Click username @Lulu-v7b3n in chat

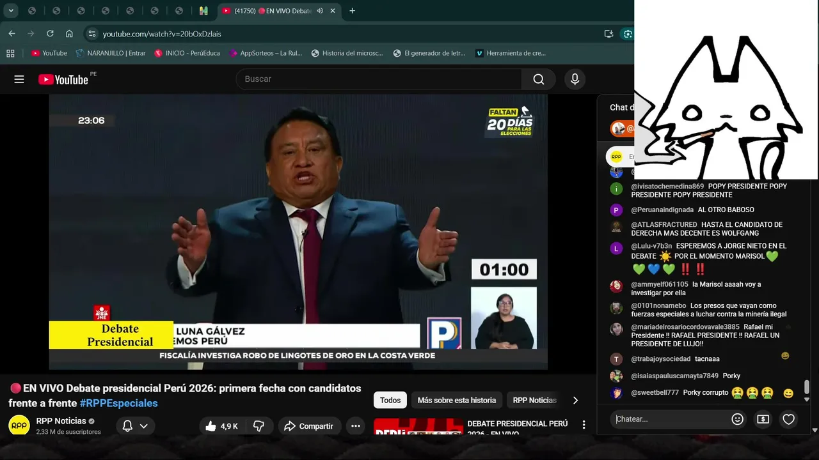(651, 246)
